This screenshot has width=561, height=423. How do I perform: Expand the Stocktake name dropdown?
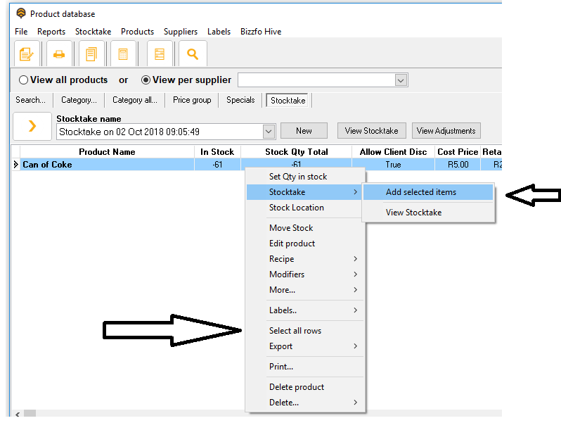[269, 132]
